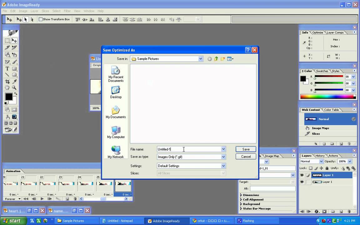360x225 pixels.
Task: Switch to the Color Table tab
Action: click(x=331, y=110)
